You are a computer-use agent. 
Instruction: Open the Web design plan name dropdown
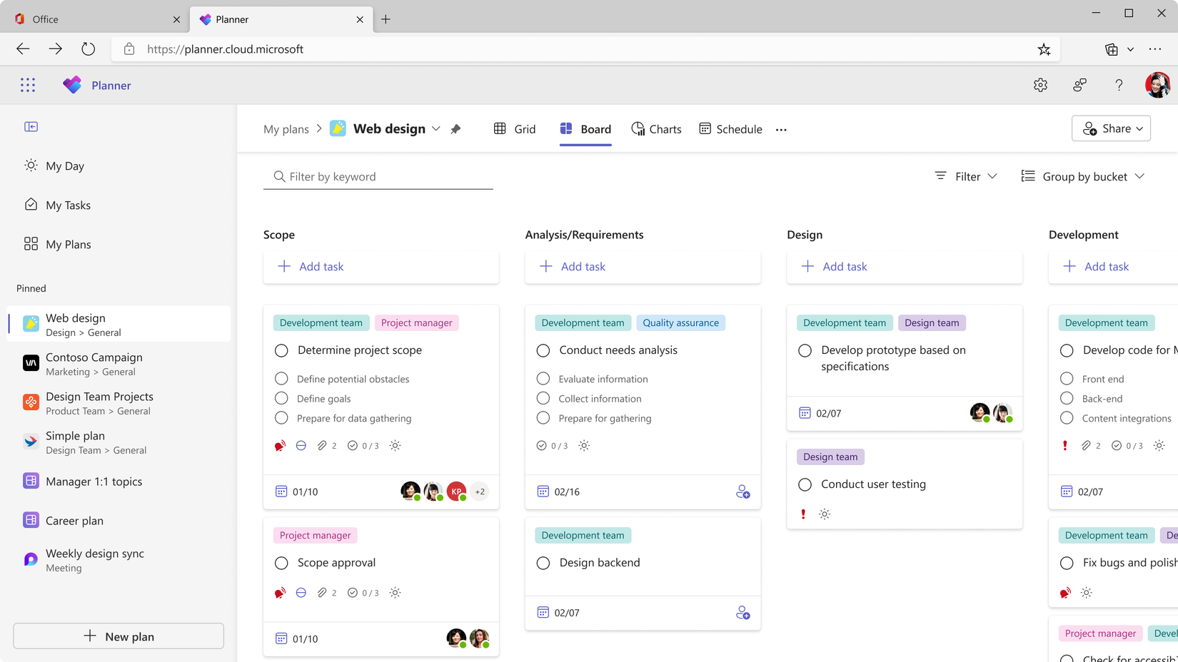point(436,128)
